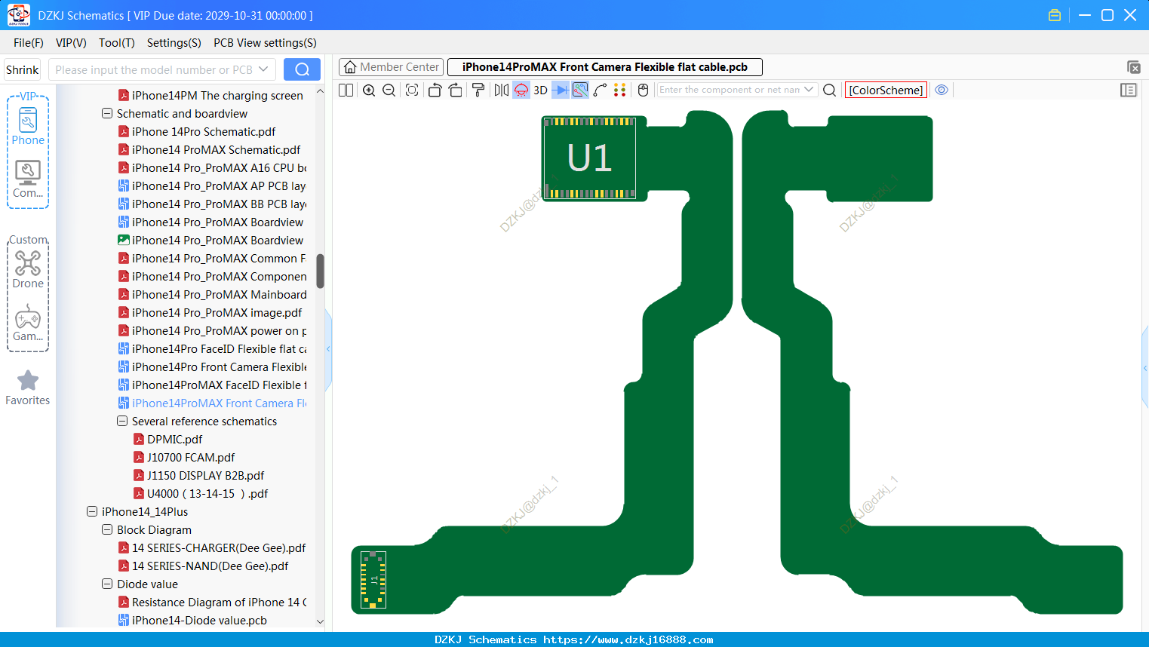Click the Shrink button

click(x=23, y=69)
